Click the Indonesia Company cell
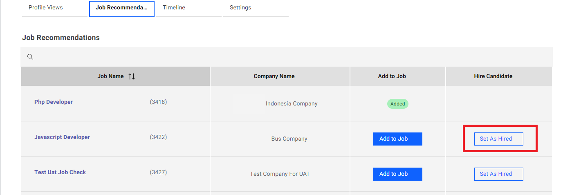This screenshot has width=572, height=195. coord(292,104)
